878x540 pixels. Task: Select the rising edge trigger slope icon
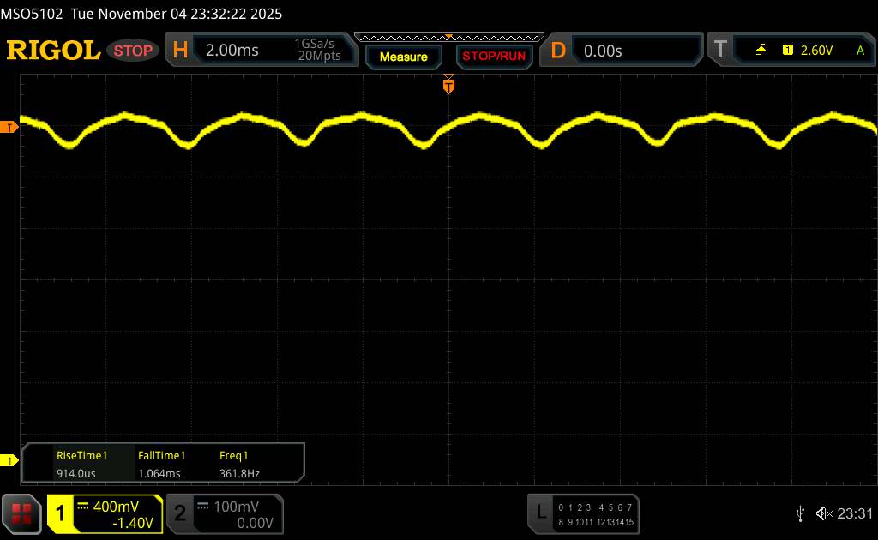pos(761,51)
